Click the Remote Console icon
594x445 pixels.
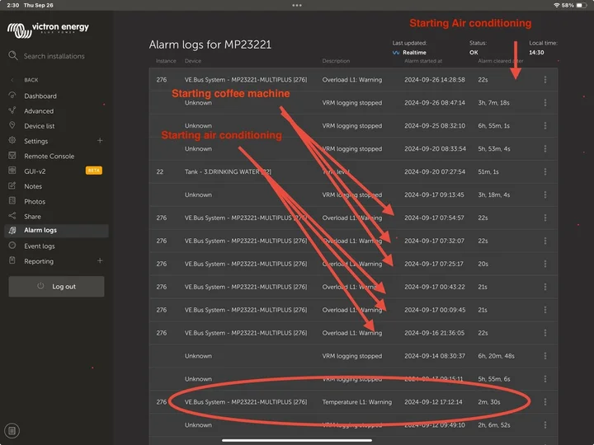(12, 156)
